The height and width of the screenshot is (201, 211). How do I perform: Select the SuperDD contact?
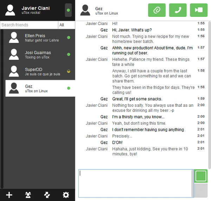39,71
